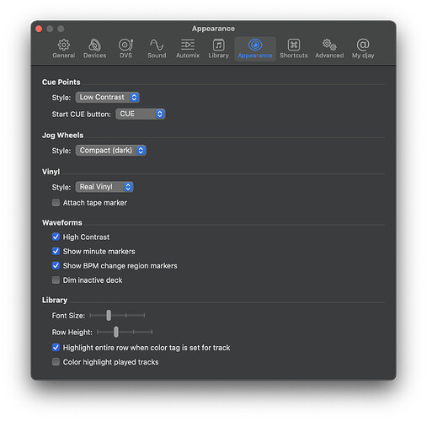Enable Color highlight played tracks
The width and height of the screenshot is (427, 421).
click(56, 362)
